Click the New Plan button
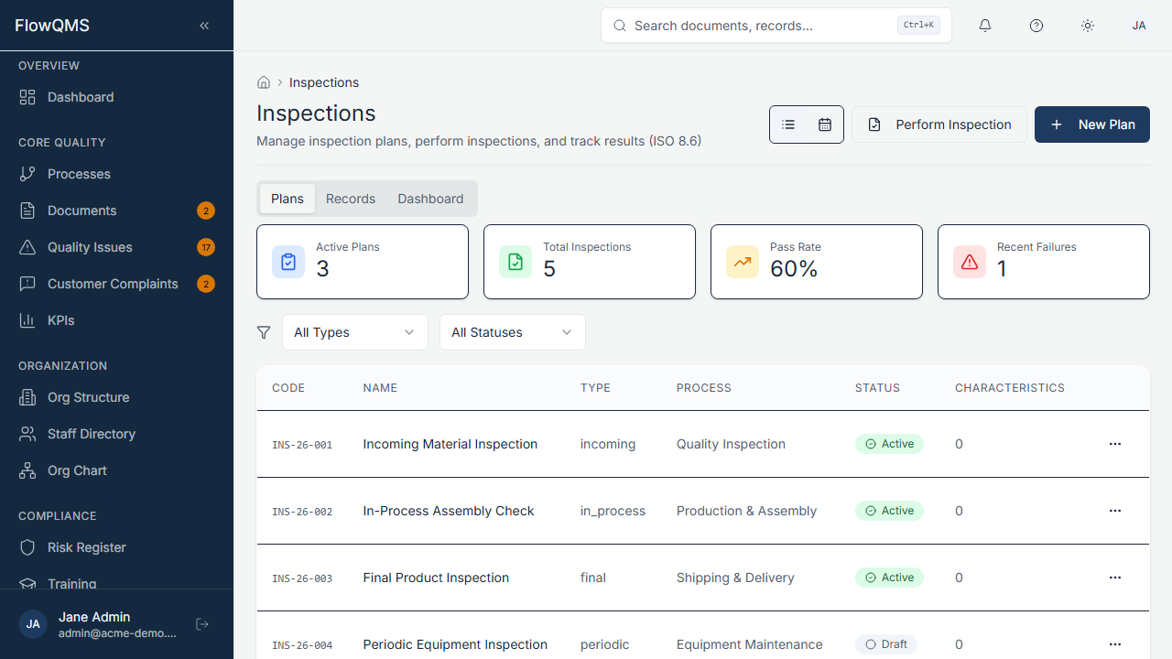The image size is (1172, 659). [1091, 124]
